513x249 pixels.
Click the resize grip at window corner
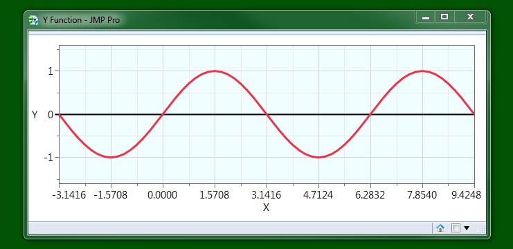click(482, 230)
